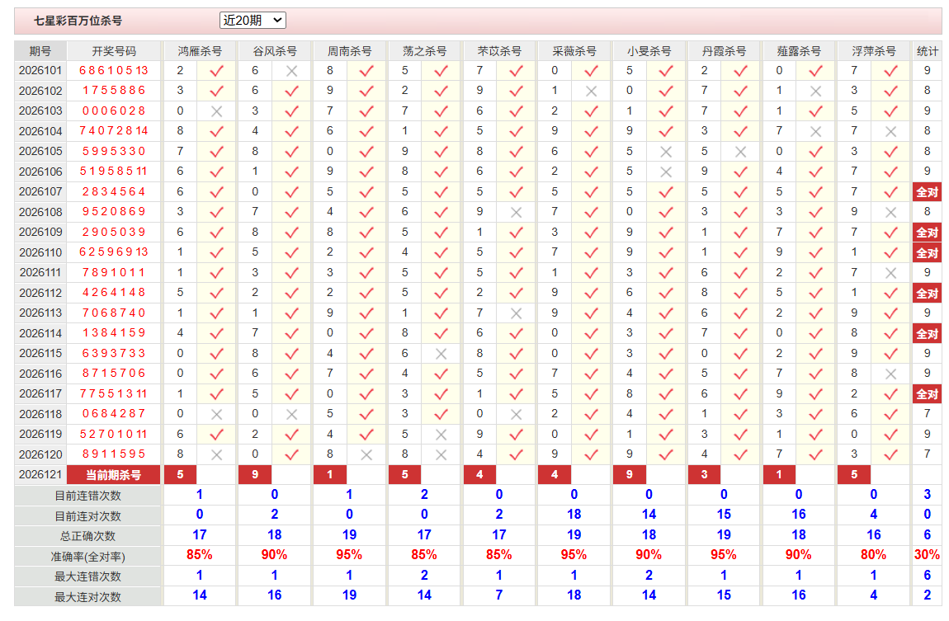Click the 全对 badge in row 2026114

pos(928,334)
